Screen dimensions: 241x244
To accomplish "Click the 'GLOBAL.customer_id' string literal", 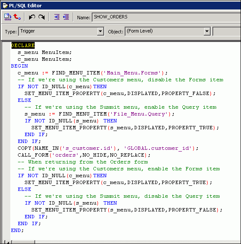I will [x=158, y=148].
